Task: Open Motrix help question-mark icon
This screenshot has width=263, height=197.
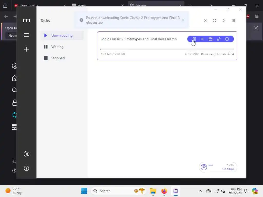Action: tap(26, 168)
